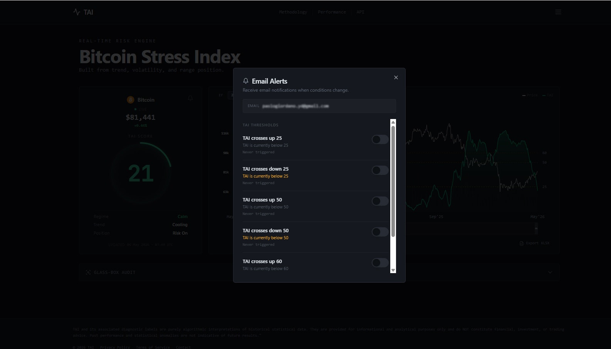Click the TAI score value 21
Viewport: 611px width, 349px height.
(x=141, y=173)
